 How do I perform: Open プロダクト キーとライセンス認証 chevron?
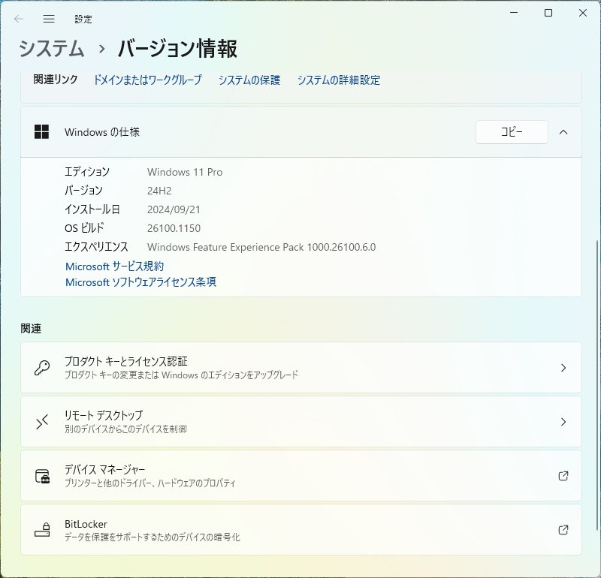click(x=563, y=368)
